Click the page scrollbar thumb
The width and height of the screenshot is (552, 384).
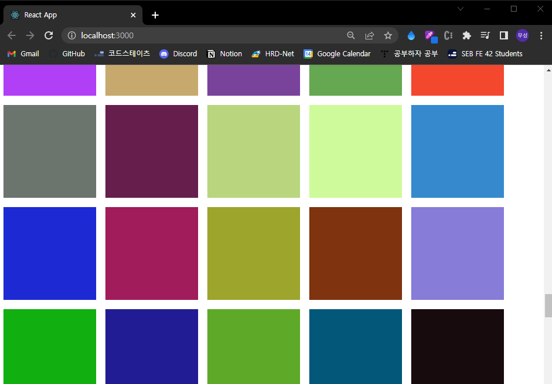548,306
